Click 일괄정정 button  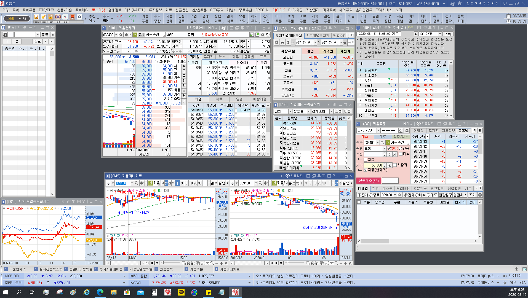coord(445,195)
